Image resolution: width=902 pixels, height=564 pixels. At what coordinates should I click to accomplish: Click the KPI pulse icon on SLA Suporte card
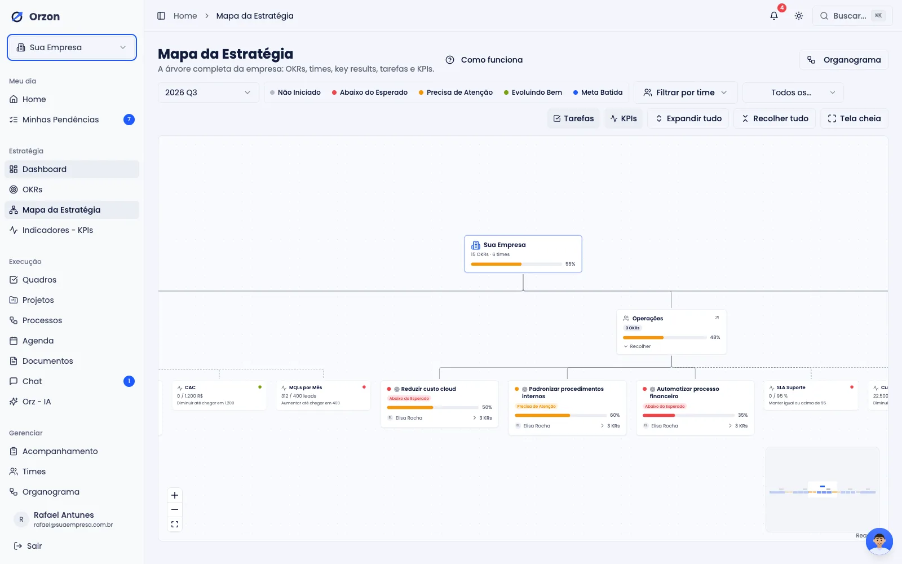[x=772, y=388]
